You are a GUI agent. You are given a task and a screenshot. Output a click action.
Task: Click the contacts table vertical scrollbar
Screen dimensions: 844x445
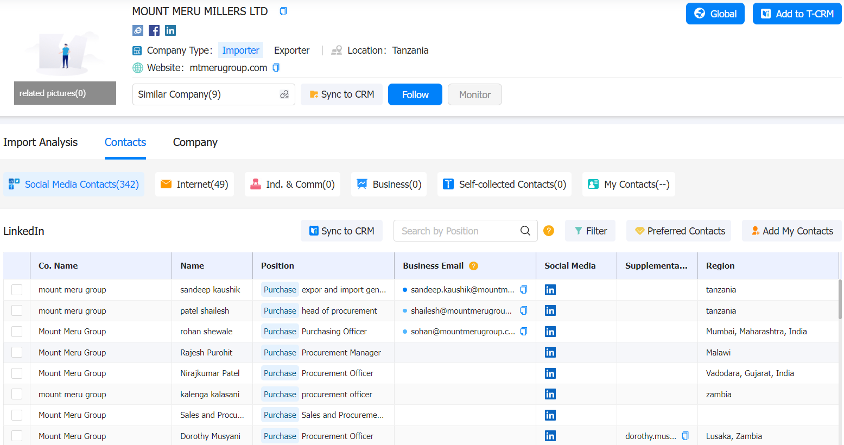tap(841, 300)
